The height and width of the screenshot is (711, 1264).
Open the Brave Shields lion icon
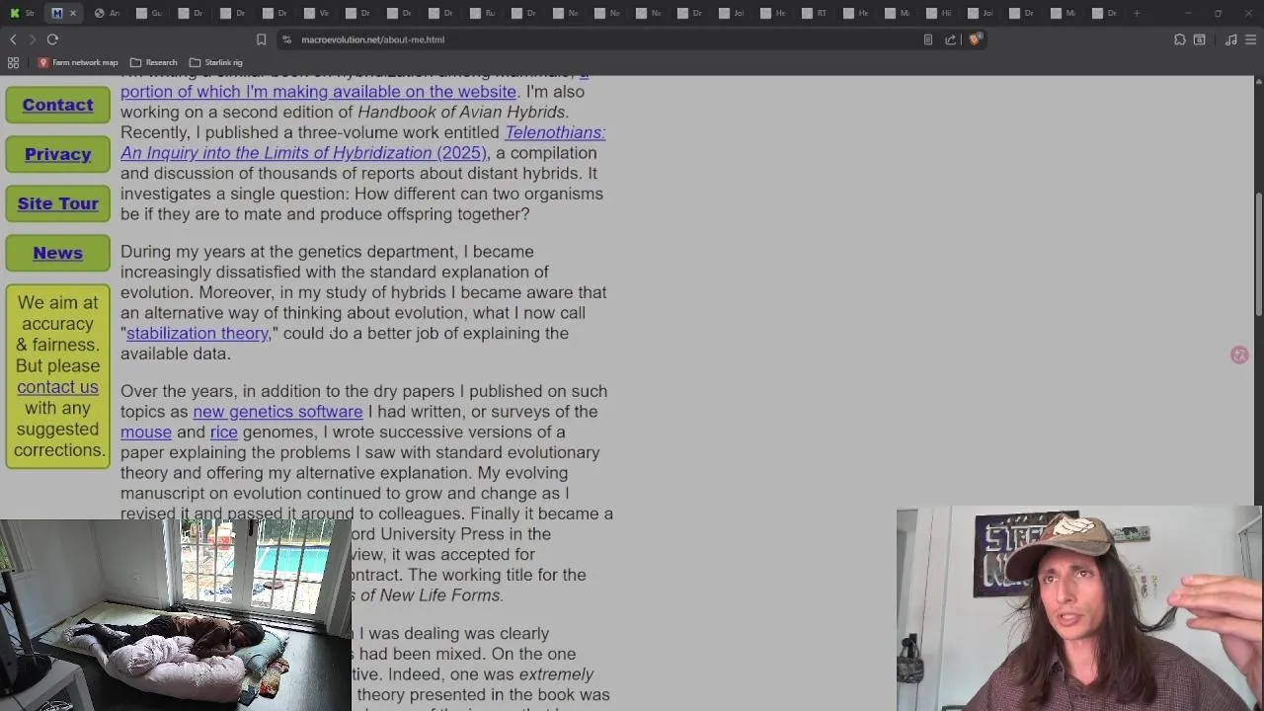[975, 39]
